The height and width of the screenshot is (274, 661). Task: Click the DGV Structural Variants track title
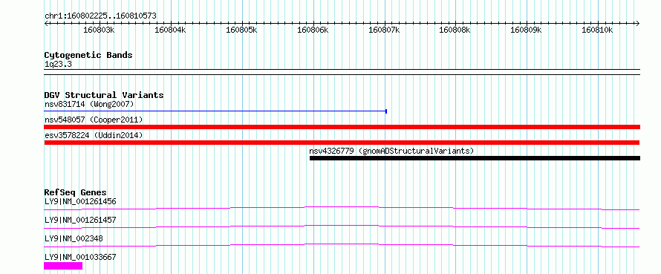pos(104,95)
